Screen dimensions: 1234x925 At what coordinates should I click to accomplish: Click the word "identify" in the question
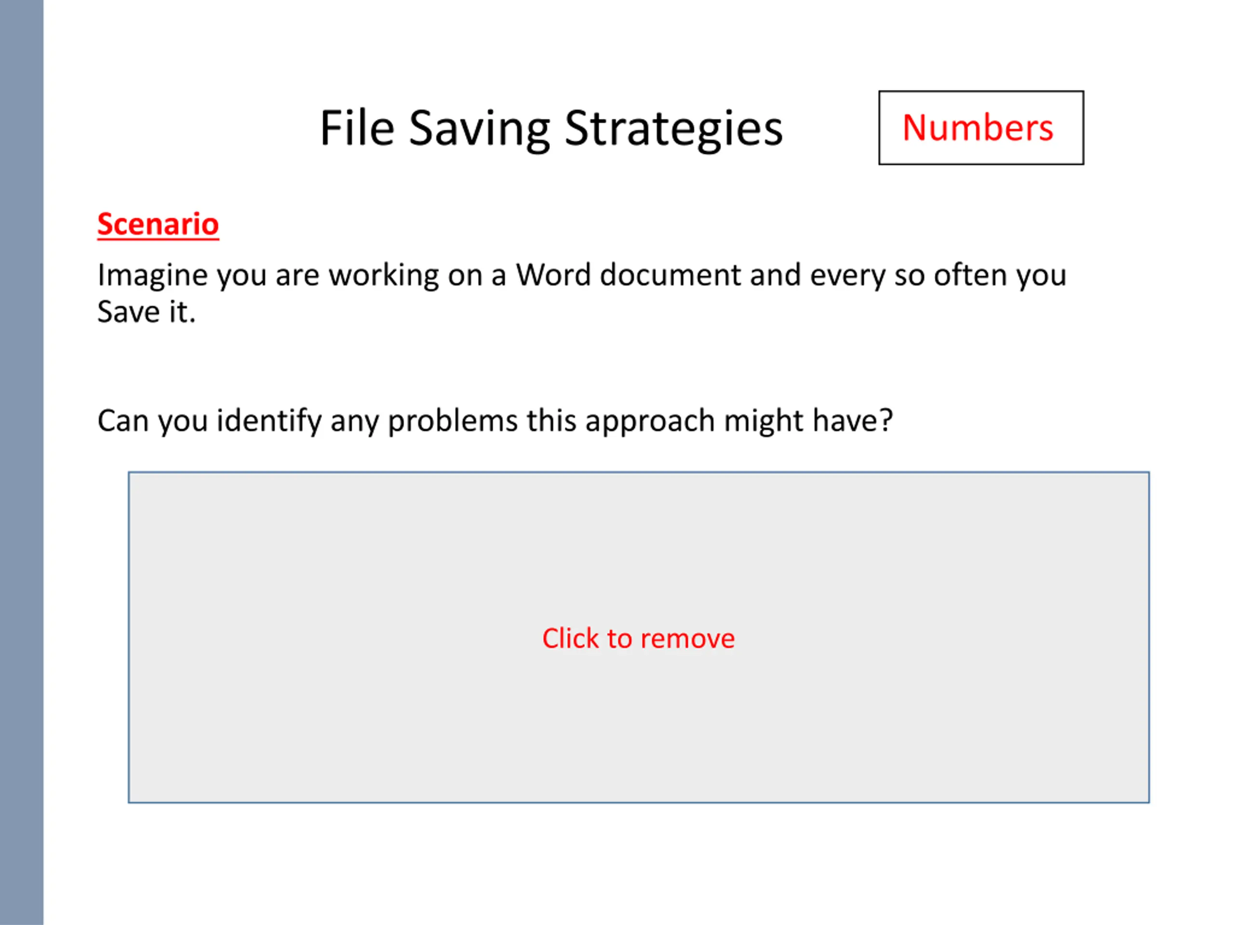pos(269,421)
